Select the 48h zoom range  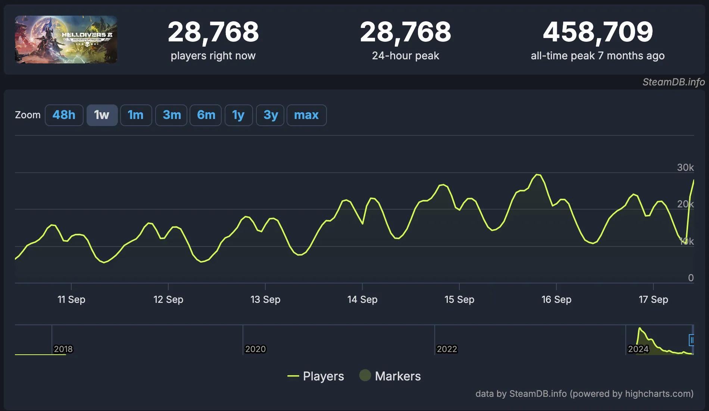point(64,115)
